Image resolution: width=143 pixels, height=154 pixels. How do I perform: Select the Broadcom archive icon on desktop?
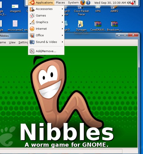point(114,26)
